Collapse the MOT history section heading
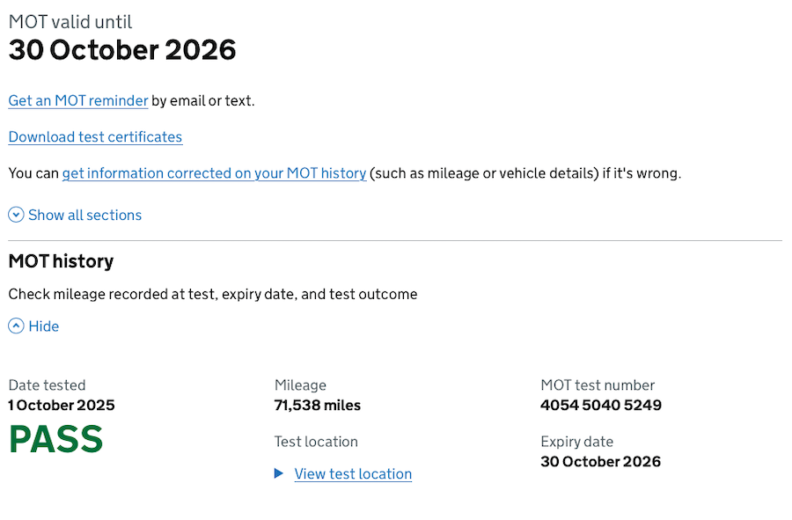 pyautogui.click(x=61, y=261)
